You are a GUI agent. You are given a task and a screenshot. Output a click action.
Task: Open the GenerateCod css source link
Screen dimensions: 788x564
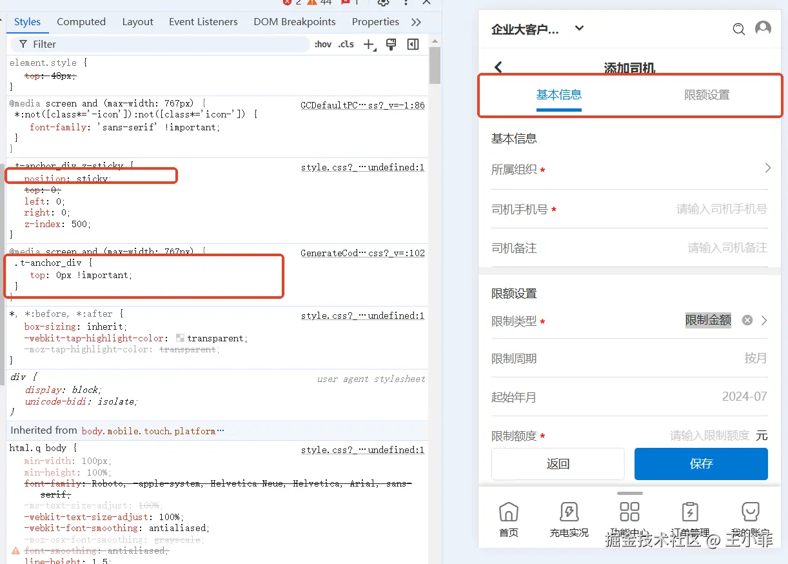363,253
